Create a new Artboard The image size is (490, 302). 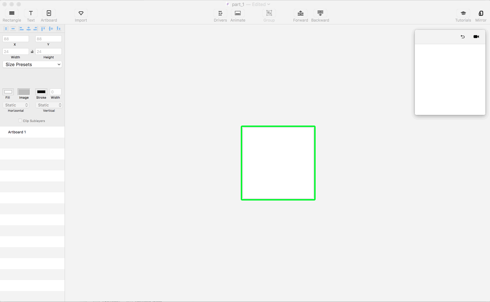pos(49,14)
